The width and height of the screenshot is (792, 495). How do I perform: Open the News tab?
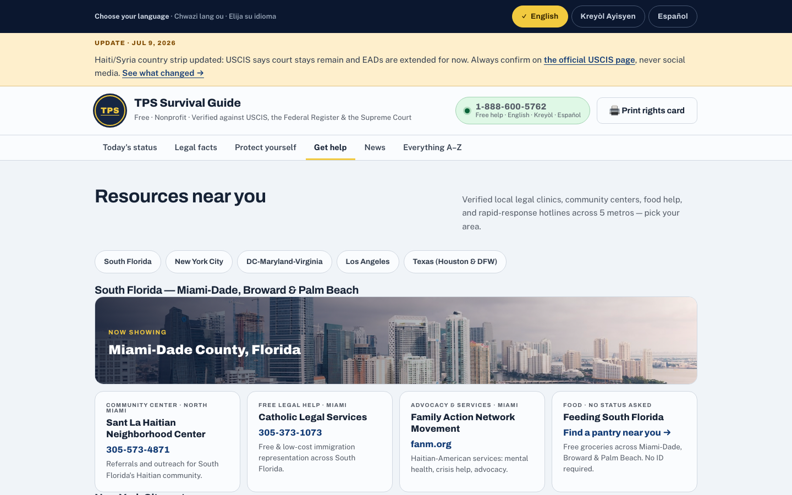click(x=375, y=147)
